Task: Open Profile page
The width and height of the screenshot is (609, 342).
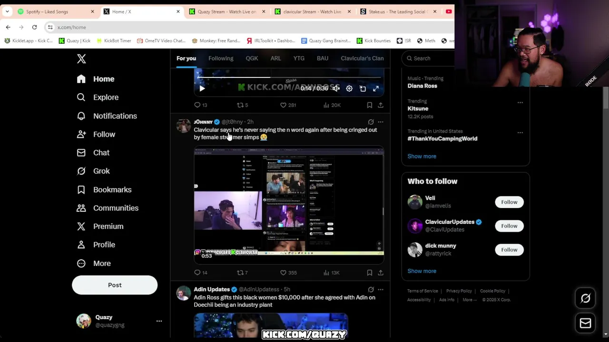Action: (96, 245)
